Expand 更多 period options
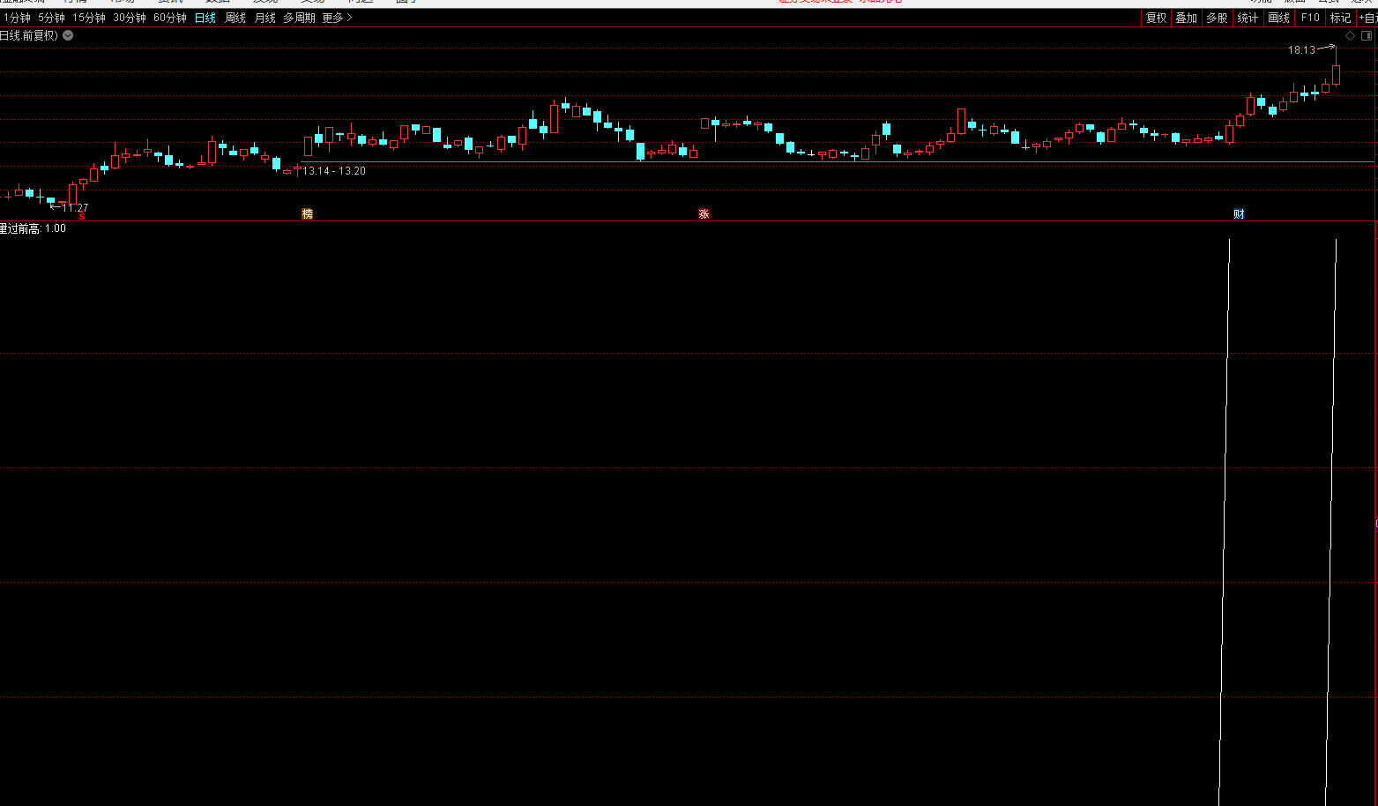The height and width of the screenshot is (806, 1378). coord(337,18)
